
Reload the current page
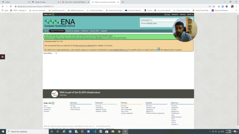(11, 6)
